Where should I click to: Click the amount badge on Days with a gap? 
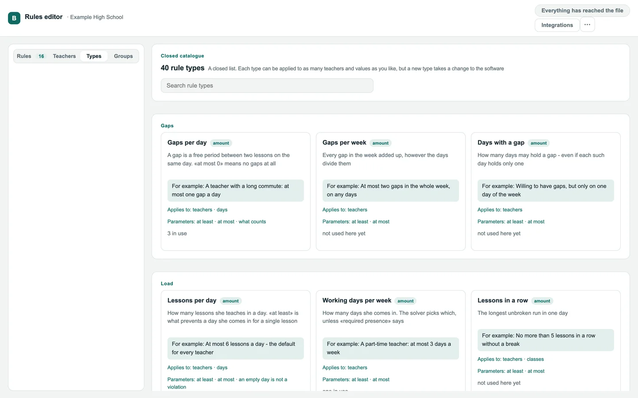coord(539,143)
